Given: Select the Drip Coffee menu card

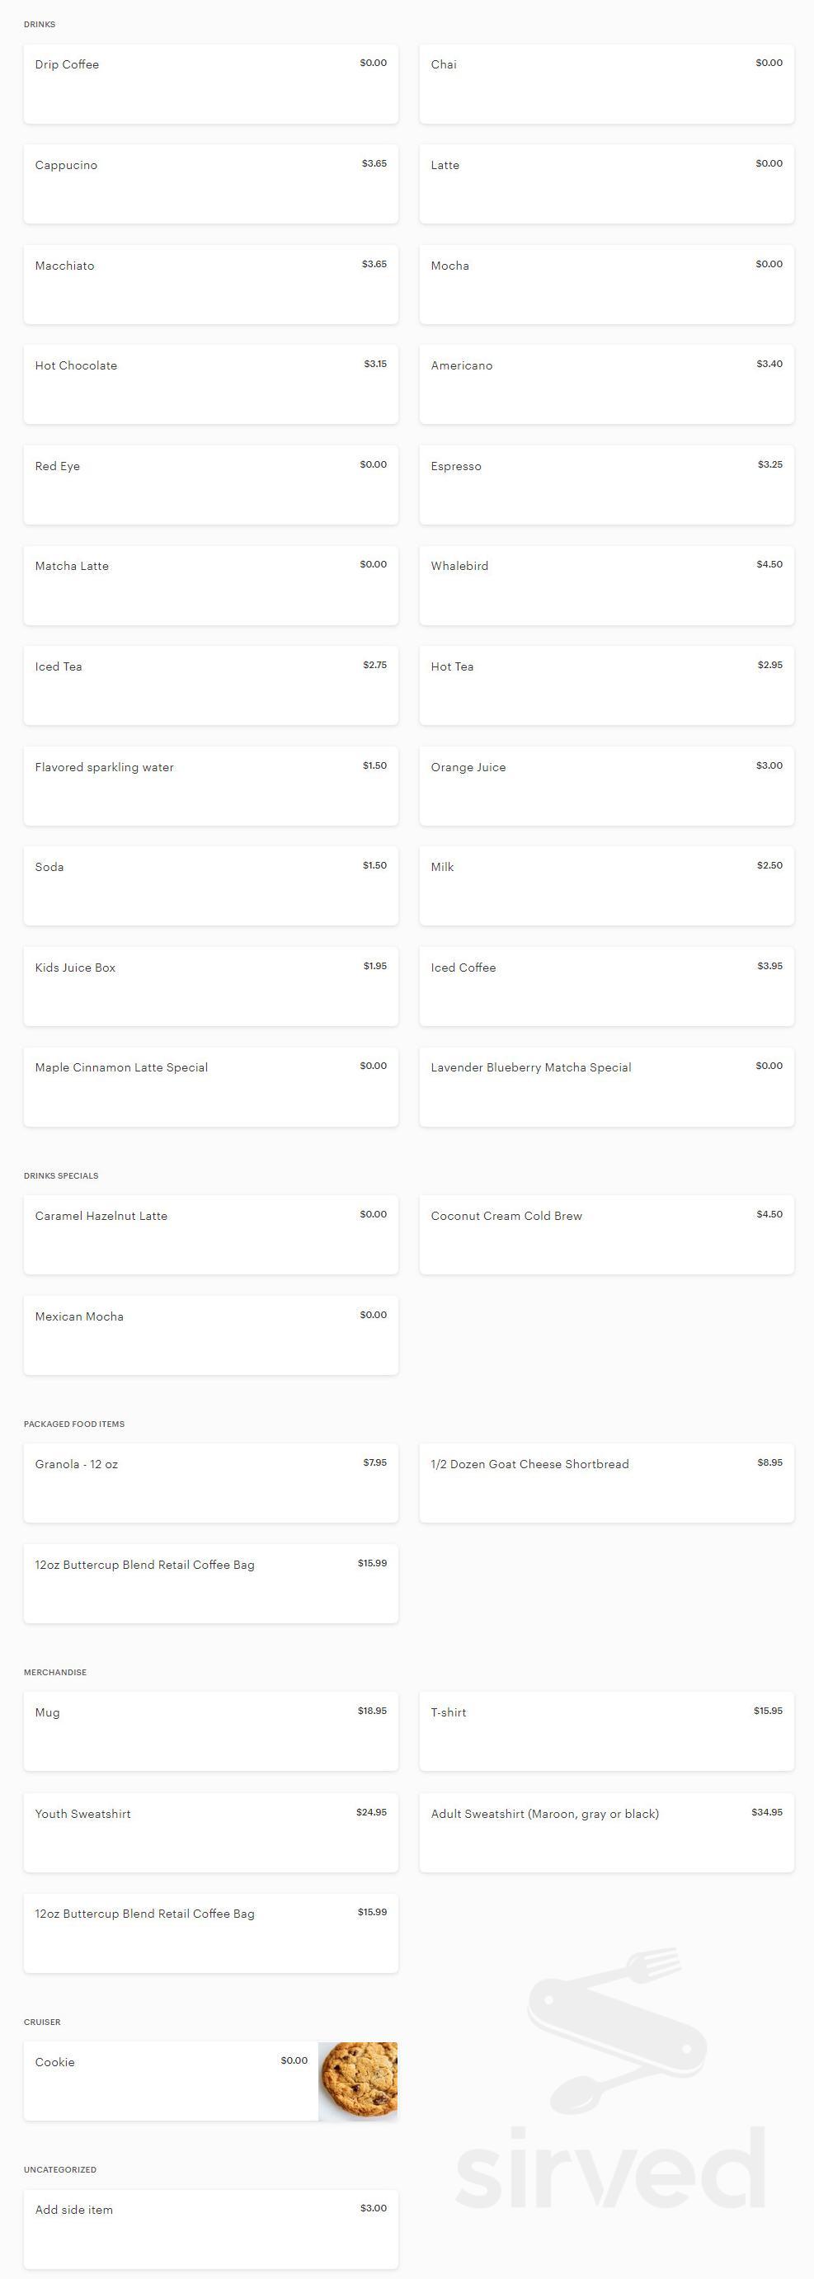Looking at the screenshot, I should coord(210,84).
